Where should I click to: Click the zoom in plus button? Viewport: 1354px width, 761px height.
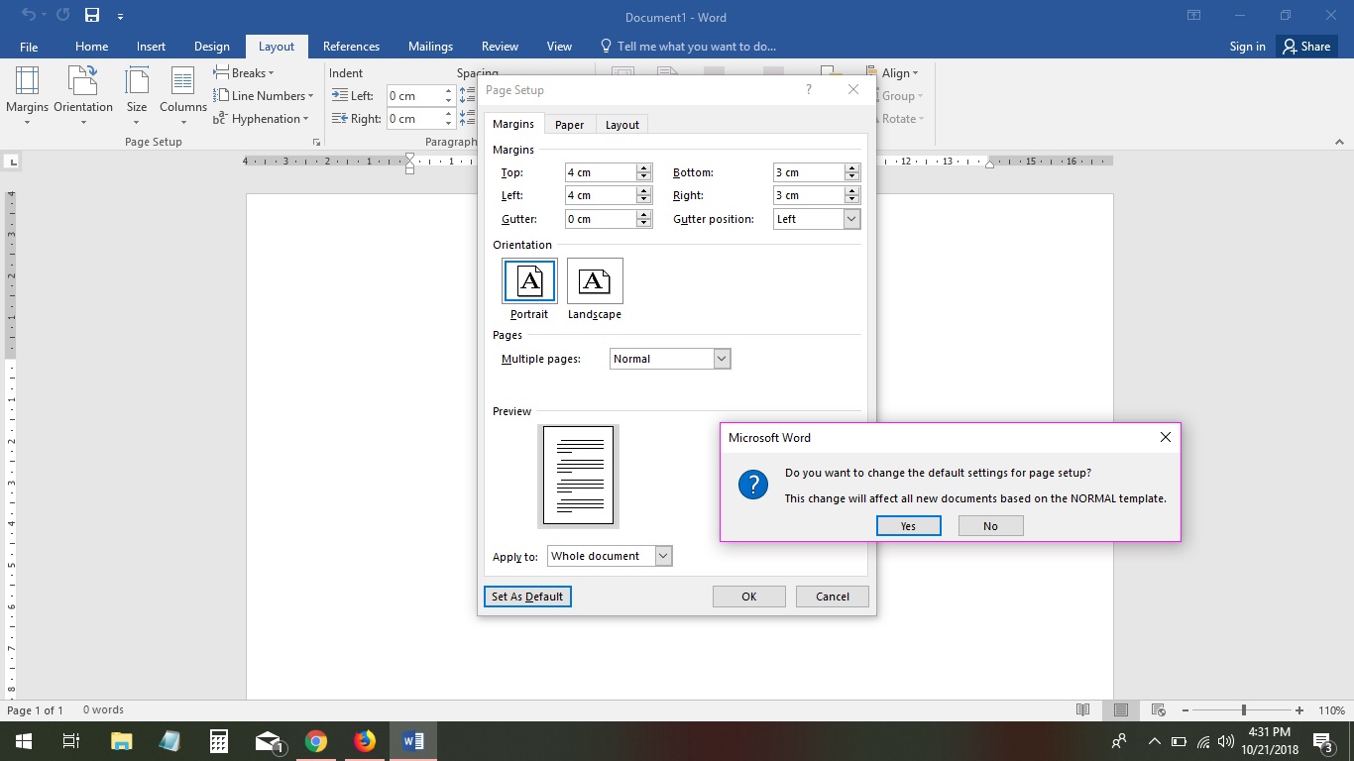(x=1299, y=710)
